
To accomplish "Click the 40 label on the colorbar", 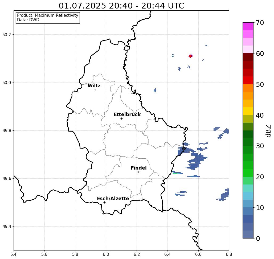I will click(260, 115).
